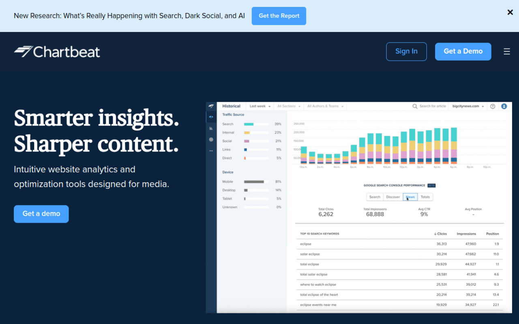
Task: Click the Chartbeat logo in header
Action: tap(57, 51)
